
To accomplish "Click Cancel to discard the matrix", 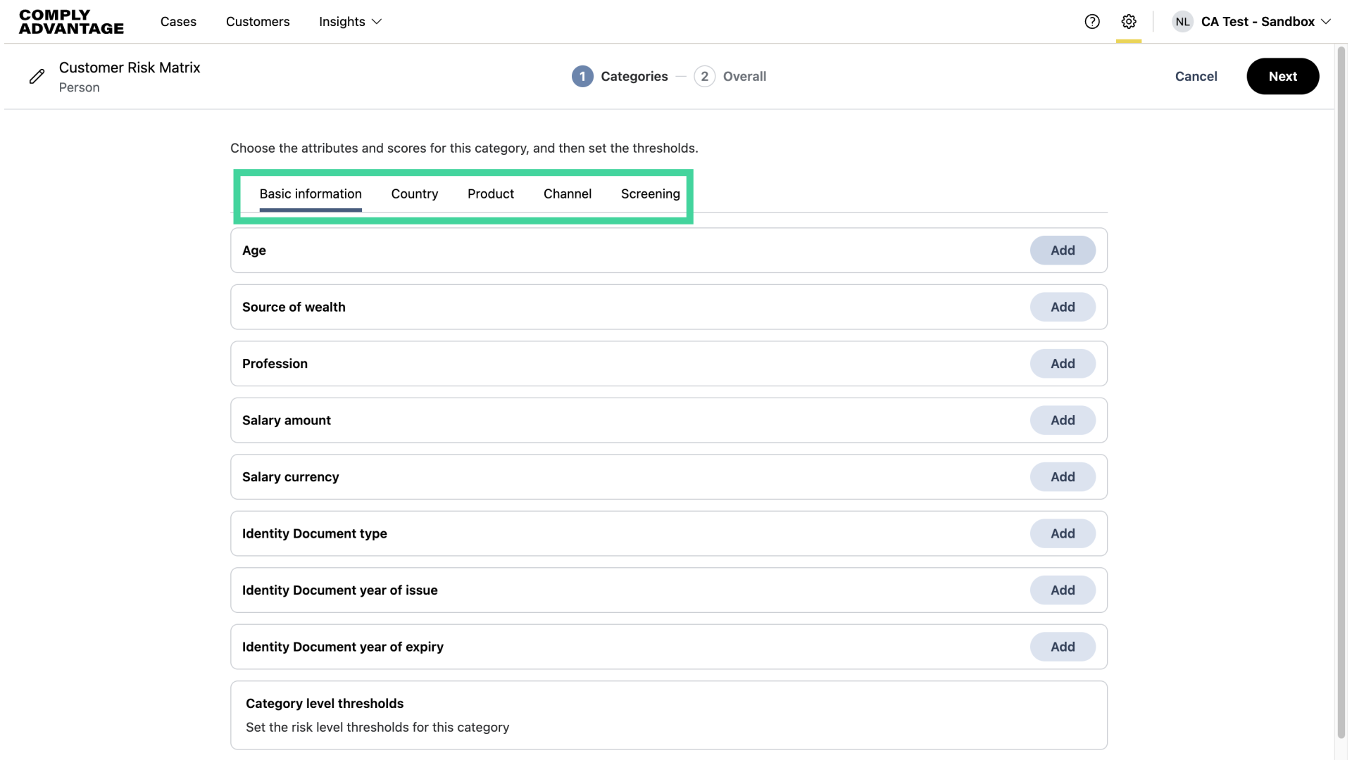I will point(1196,77).
